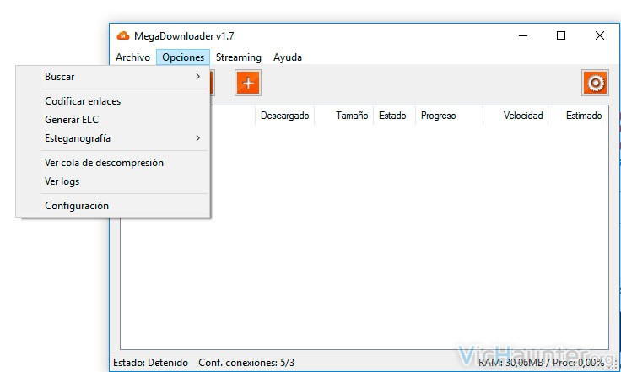621x372 pixels.
Task: Expand the Esteganografía submenu arrow
Action: [198, 138]
